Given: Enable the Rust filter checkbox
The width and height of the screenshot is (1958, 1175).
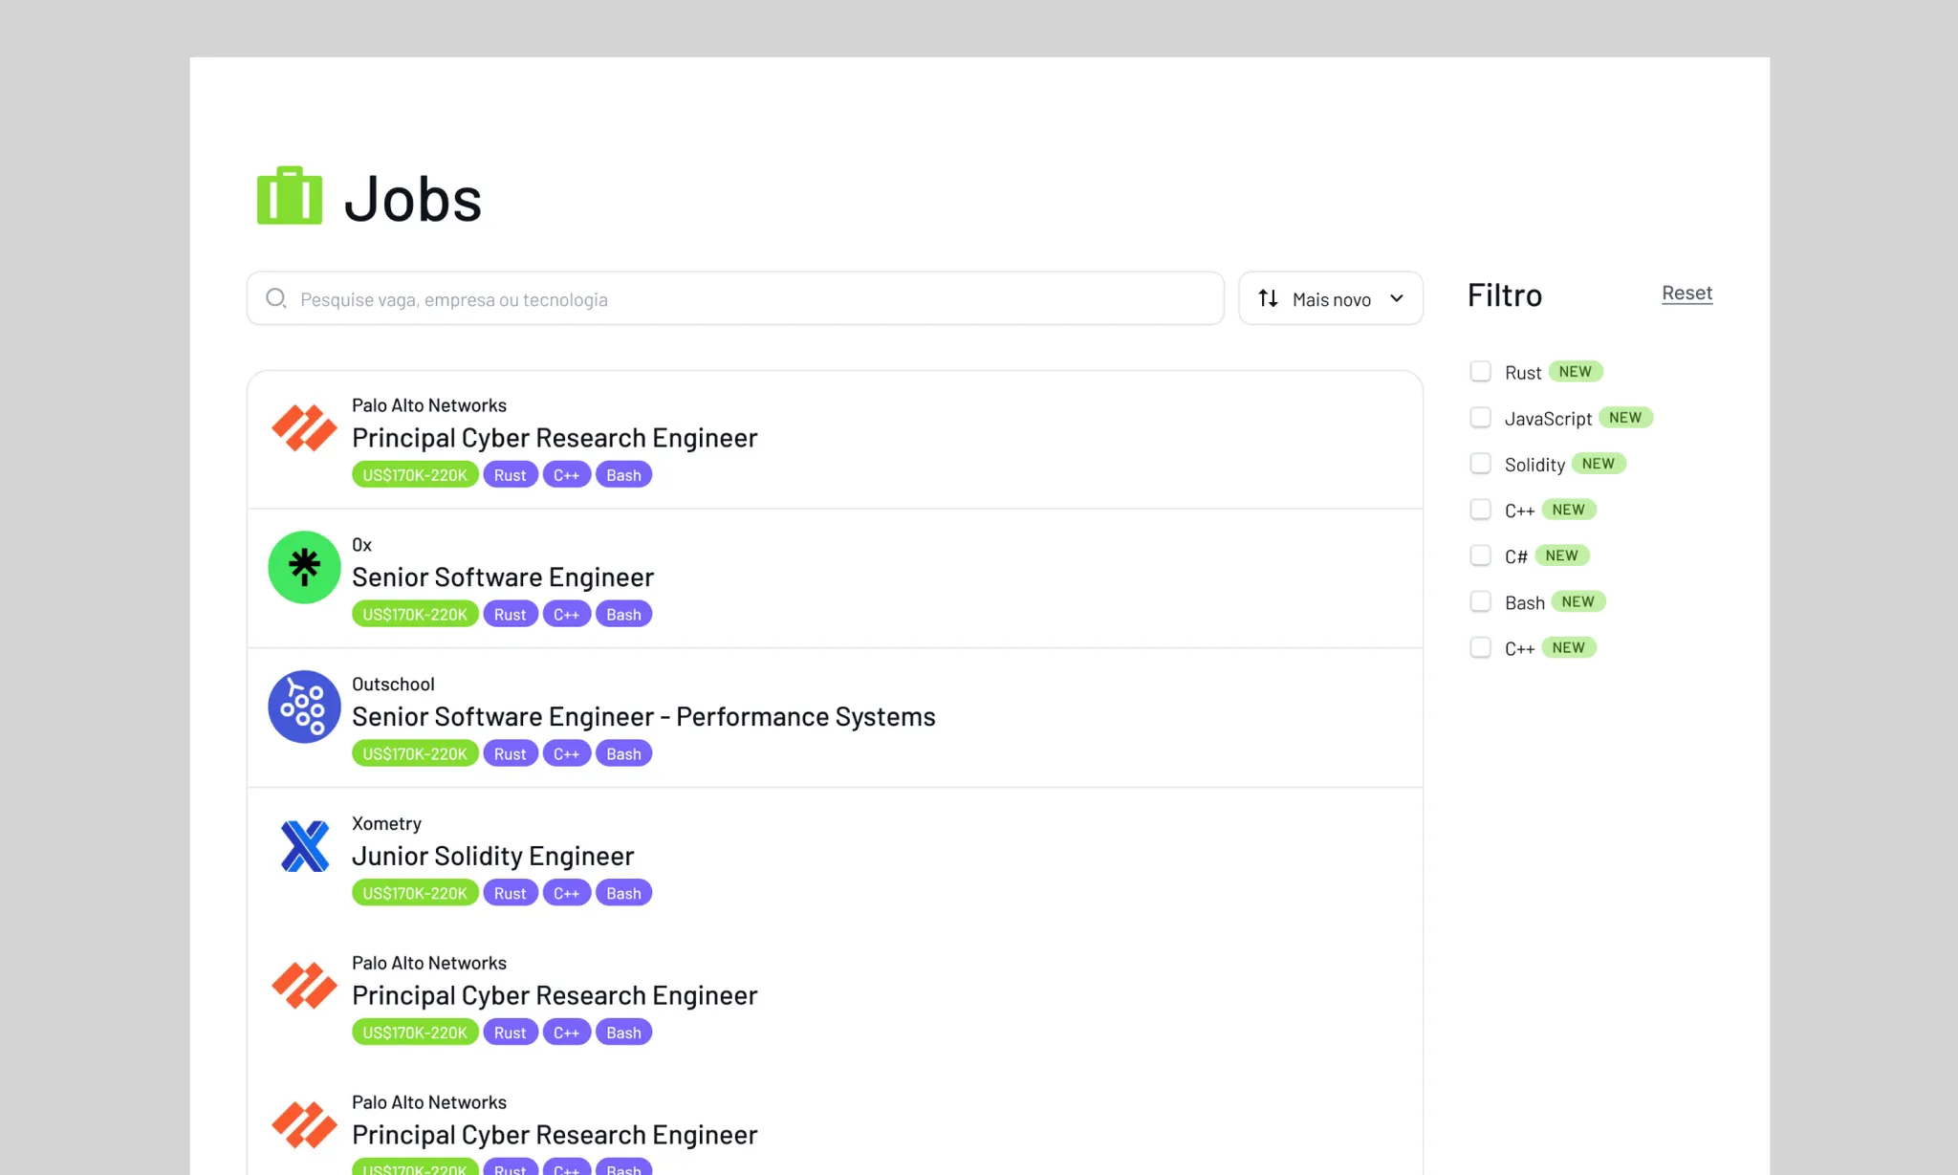Looking at the screenshot, I should tap(1480, 372).
